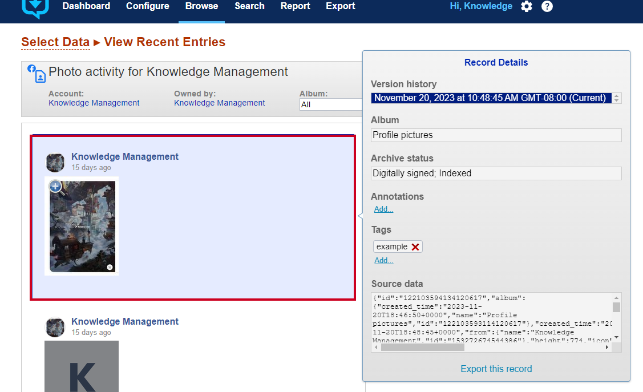Select the current version history entry

tap(491, 98)
